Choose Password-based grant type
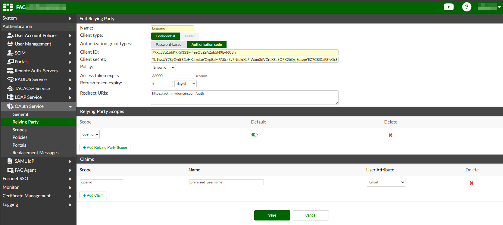503x225 pixels. click(x=168, y=45)
